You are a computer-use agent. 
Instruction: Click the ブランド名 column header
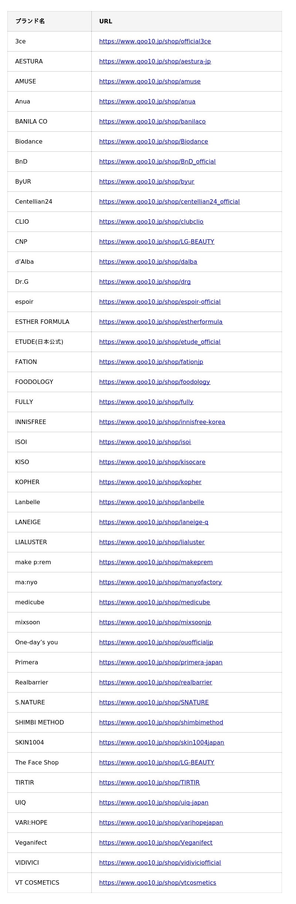tap(30, 22)
